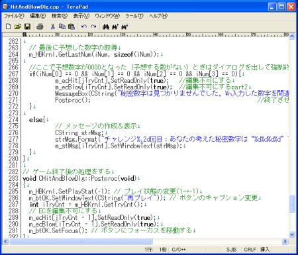Click the vertical scrollbar down arrow
Screen dimensions: 298x255
coord(292,234)
